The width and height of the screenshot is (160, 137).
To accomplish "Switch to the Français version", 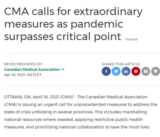I will pyautogui.click(x=131, y=39).
